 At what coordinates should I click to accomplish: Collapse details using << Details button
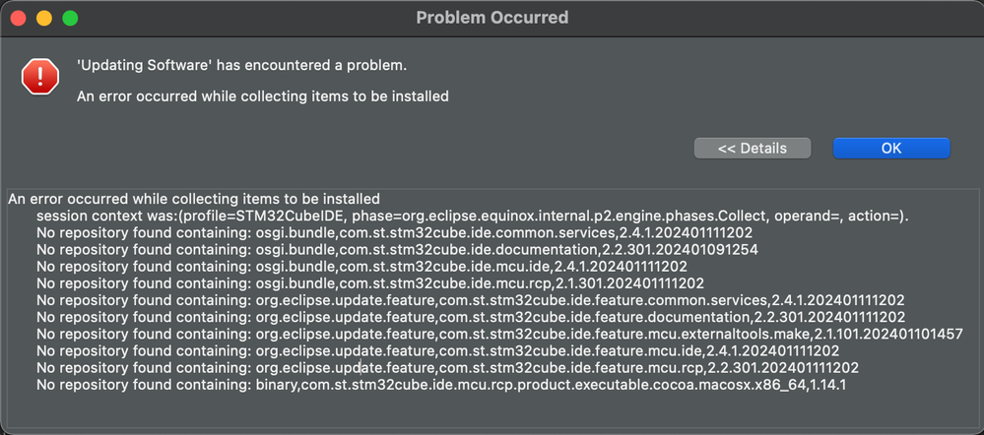[753, 149]
